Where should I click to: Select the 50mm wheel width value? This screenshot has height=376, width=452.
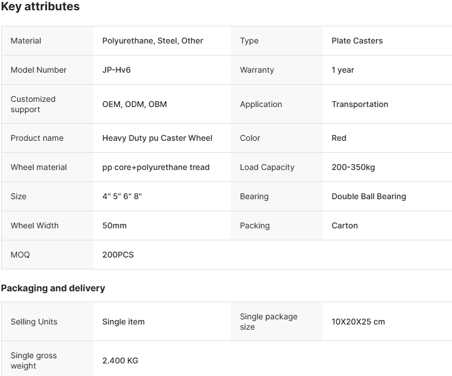114,225
